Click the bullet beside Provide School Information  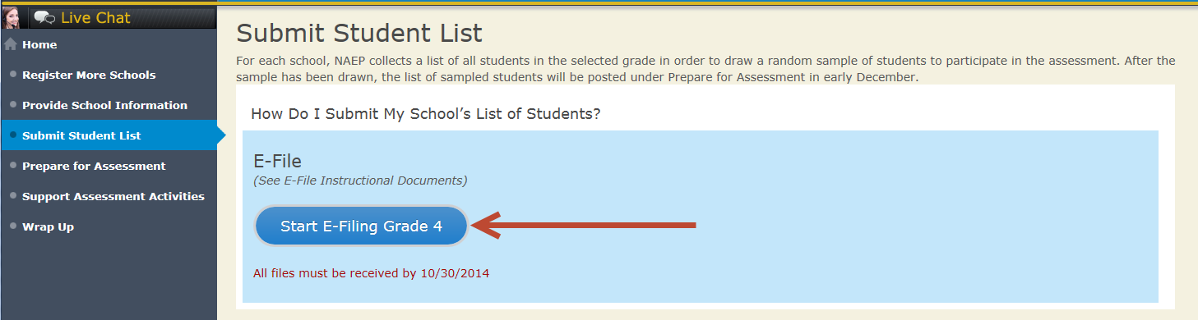[x=13, y=104]
